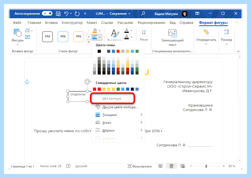This screenshot has height=178, width=251.
Task: Open Другие цвета контура option
Action: pos(118,107)
